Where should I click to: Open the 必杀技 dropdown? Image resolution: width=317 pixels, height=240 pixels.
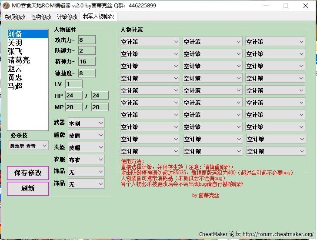coord(29,146)
